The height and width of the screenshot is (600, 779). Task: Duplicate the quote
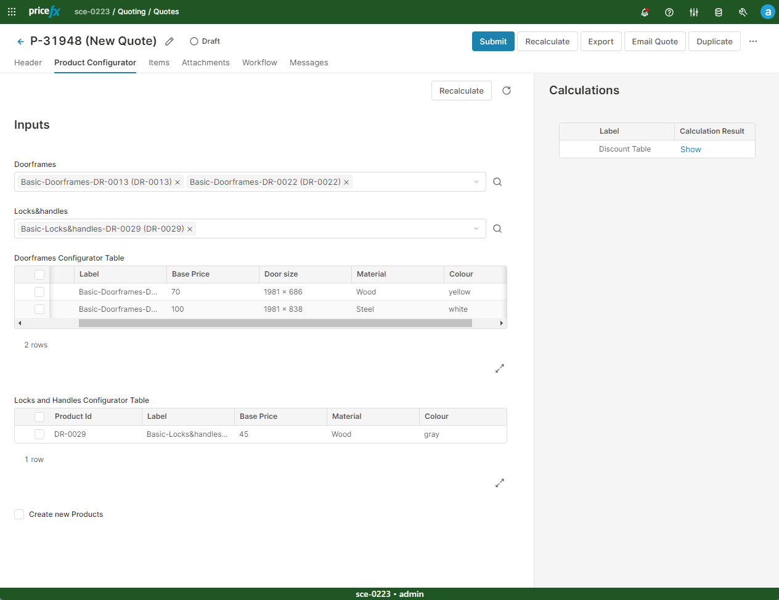714,41
